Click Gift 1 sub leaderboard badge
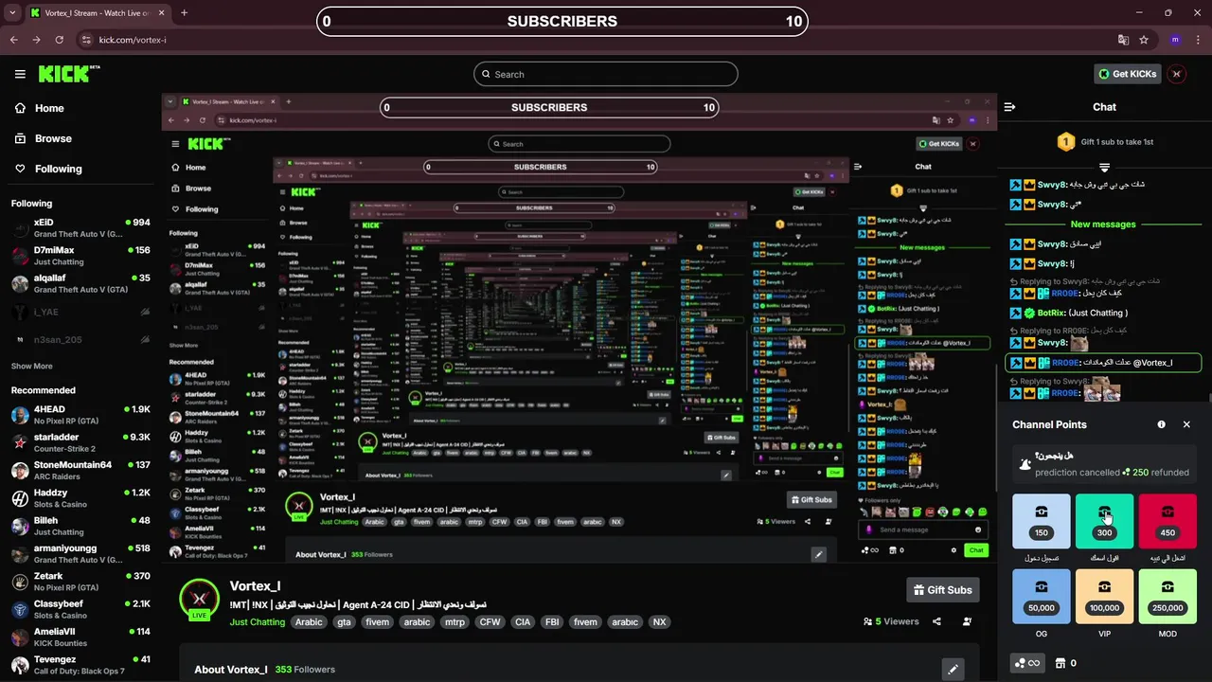 tap(1104, 142)
